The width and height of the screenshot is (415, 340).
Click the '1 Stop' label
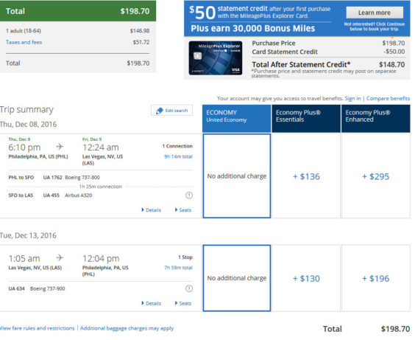(x=185, y=257)
